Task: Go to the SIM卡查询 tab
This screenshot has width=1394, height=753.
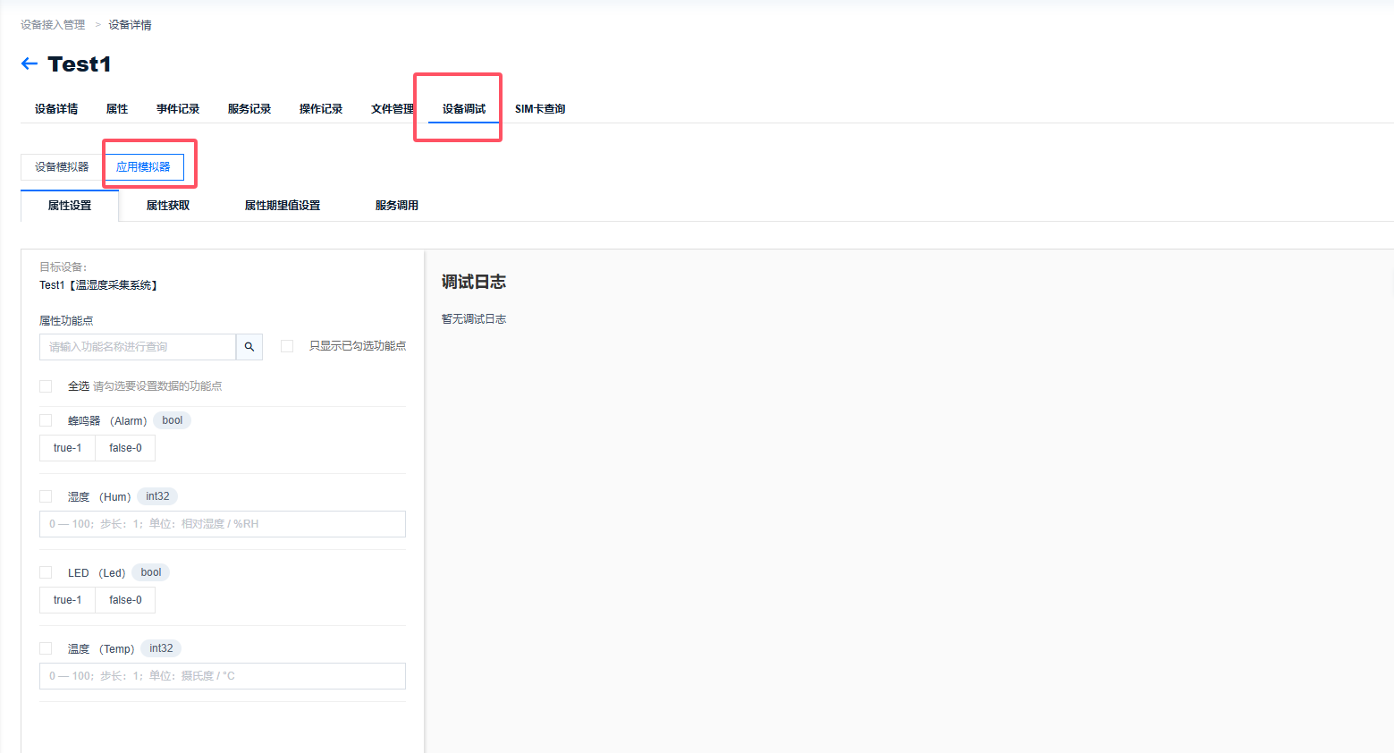Action: point(540,109)
